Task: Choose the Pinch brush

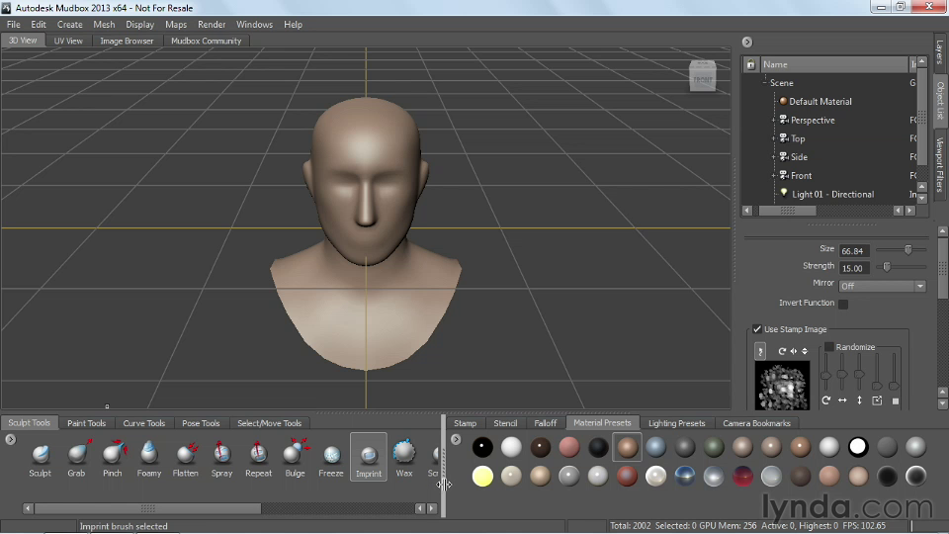Action: [x=113, y=455]
